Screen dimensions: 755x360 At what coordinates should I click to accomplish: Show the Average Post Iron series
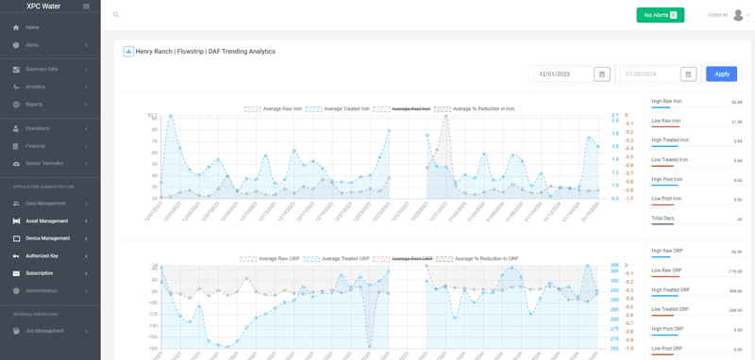pyautogui.click(x=402, y=109)
